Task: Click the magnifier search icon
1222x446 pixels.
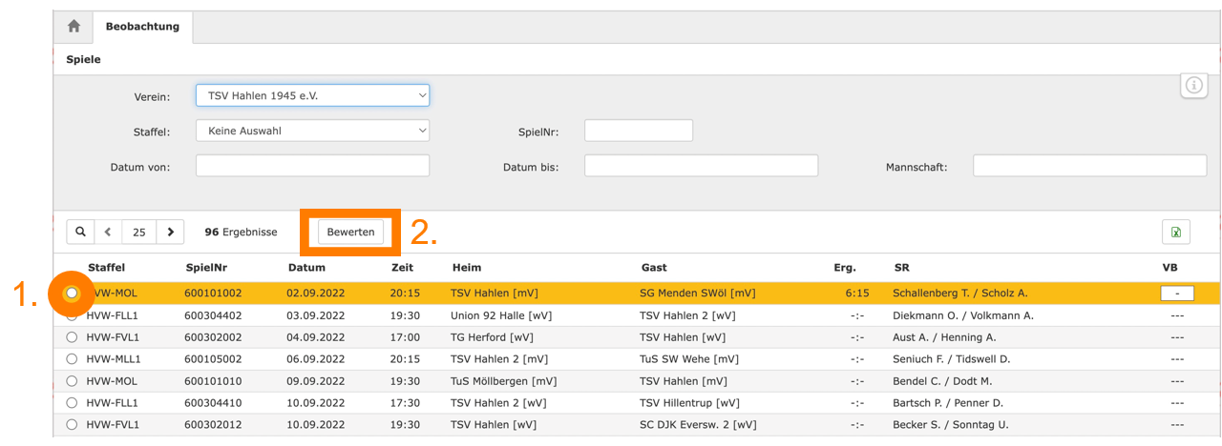Action: coord(80,232)
